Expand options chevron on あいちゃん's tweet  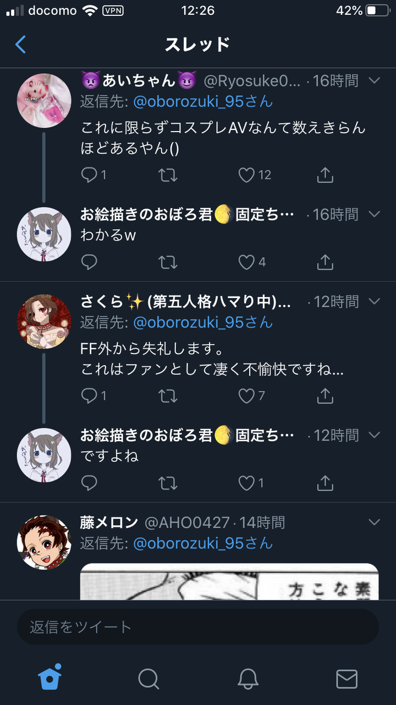coord(374,81)
